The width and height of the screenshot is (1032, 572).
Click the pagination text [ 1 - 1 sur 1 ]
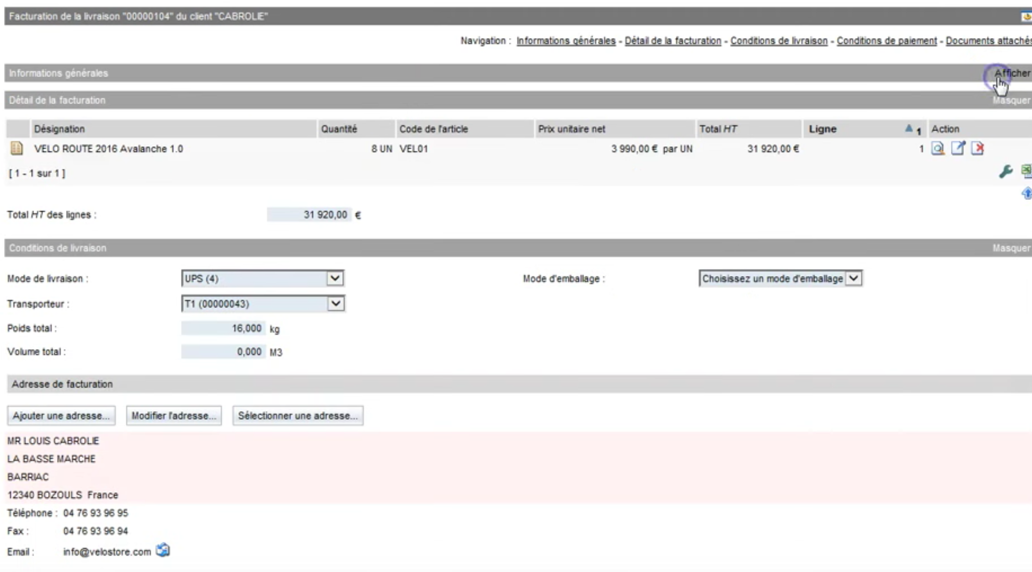coord(37,173)
